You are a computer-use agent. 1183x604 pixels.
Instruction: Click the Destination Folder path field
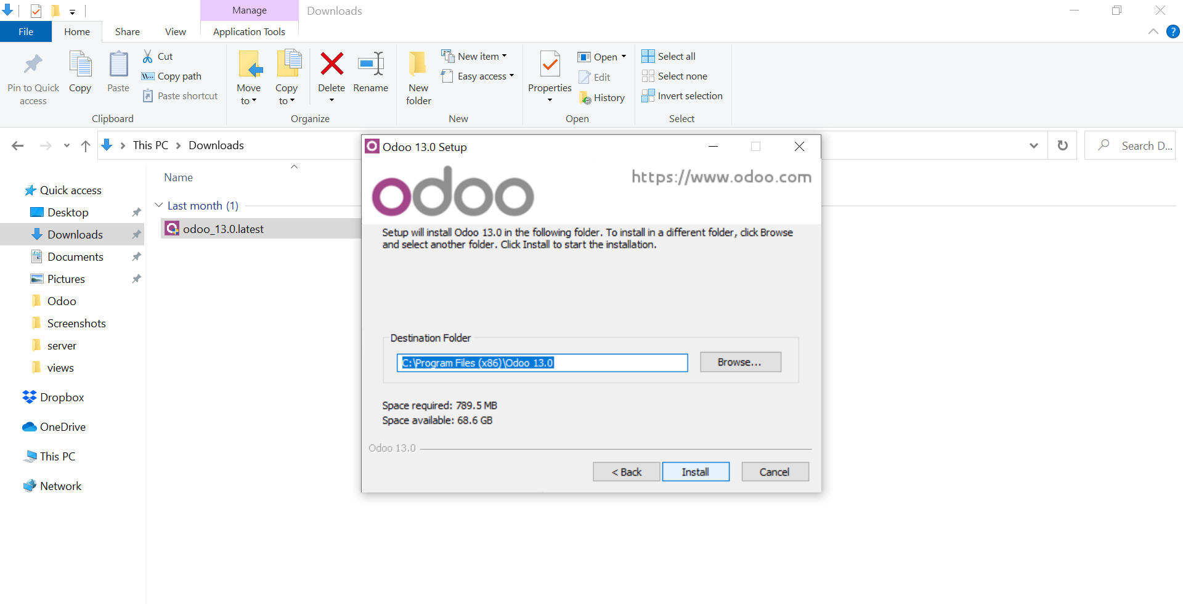[x=542, y=362]
